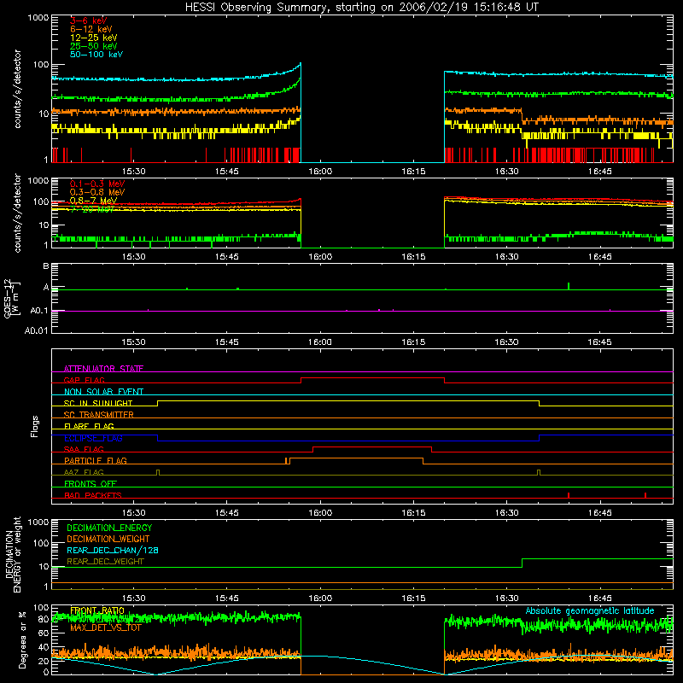This screenshot has width=683, height=683.
Task: Select the 16:45 tick label under the decimation panel
Action: click(600, 598)
